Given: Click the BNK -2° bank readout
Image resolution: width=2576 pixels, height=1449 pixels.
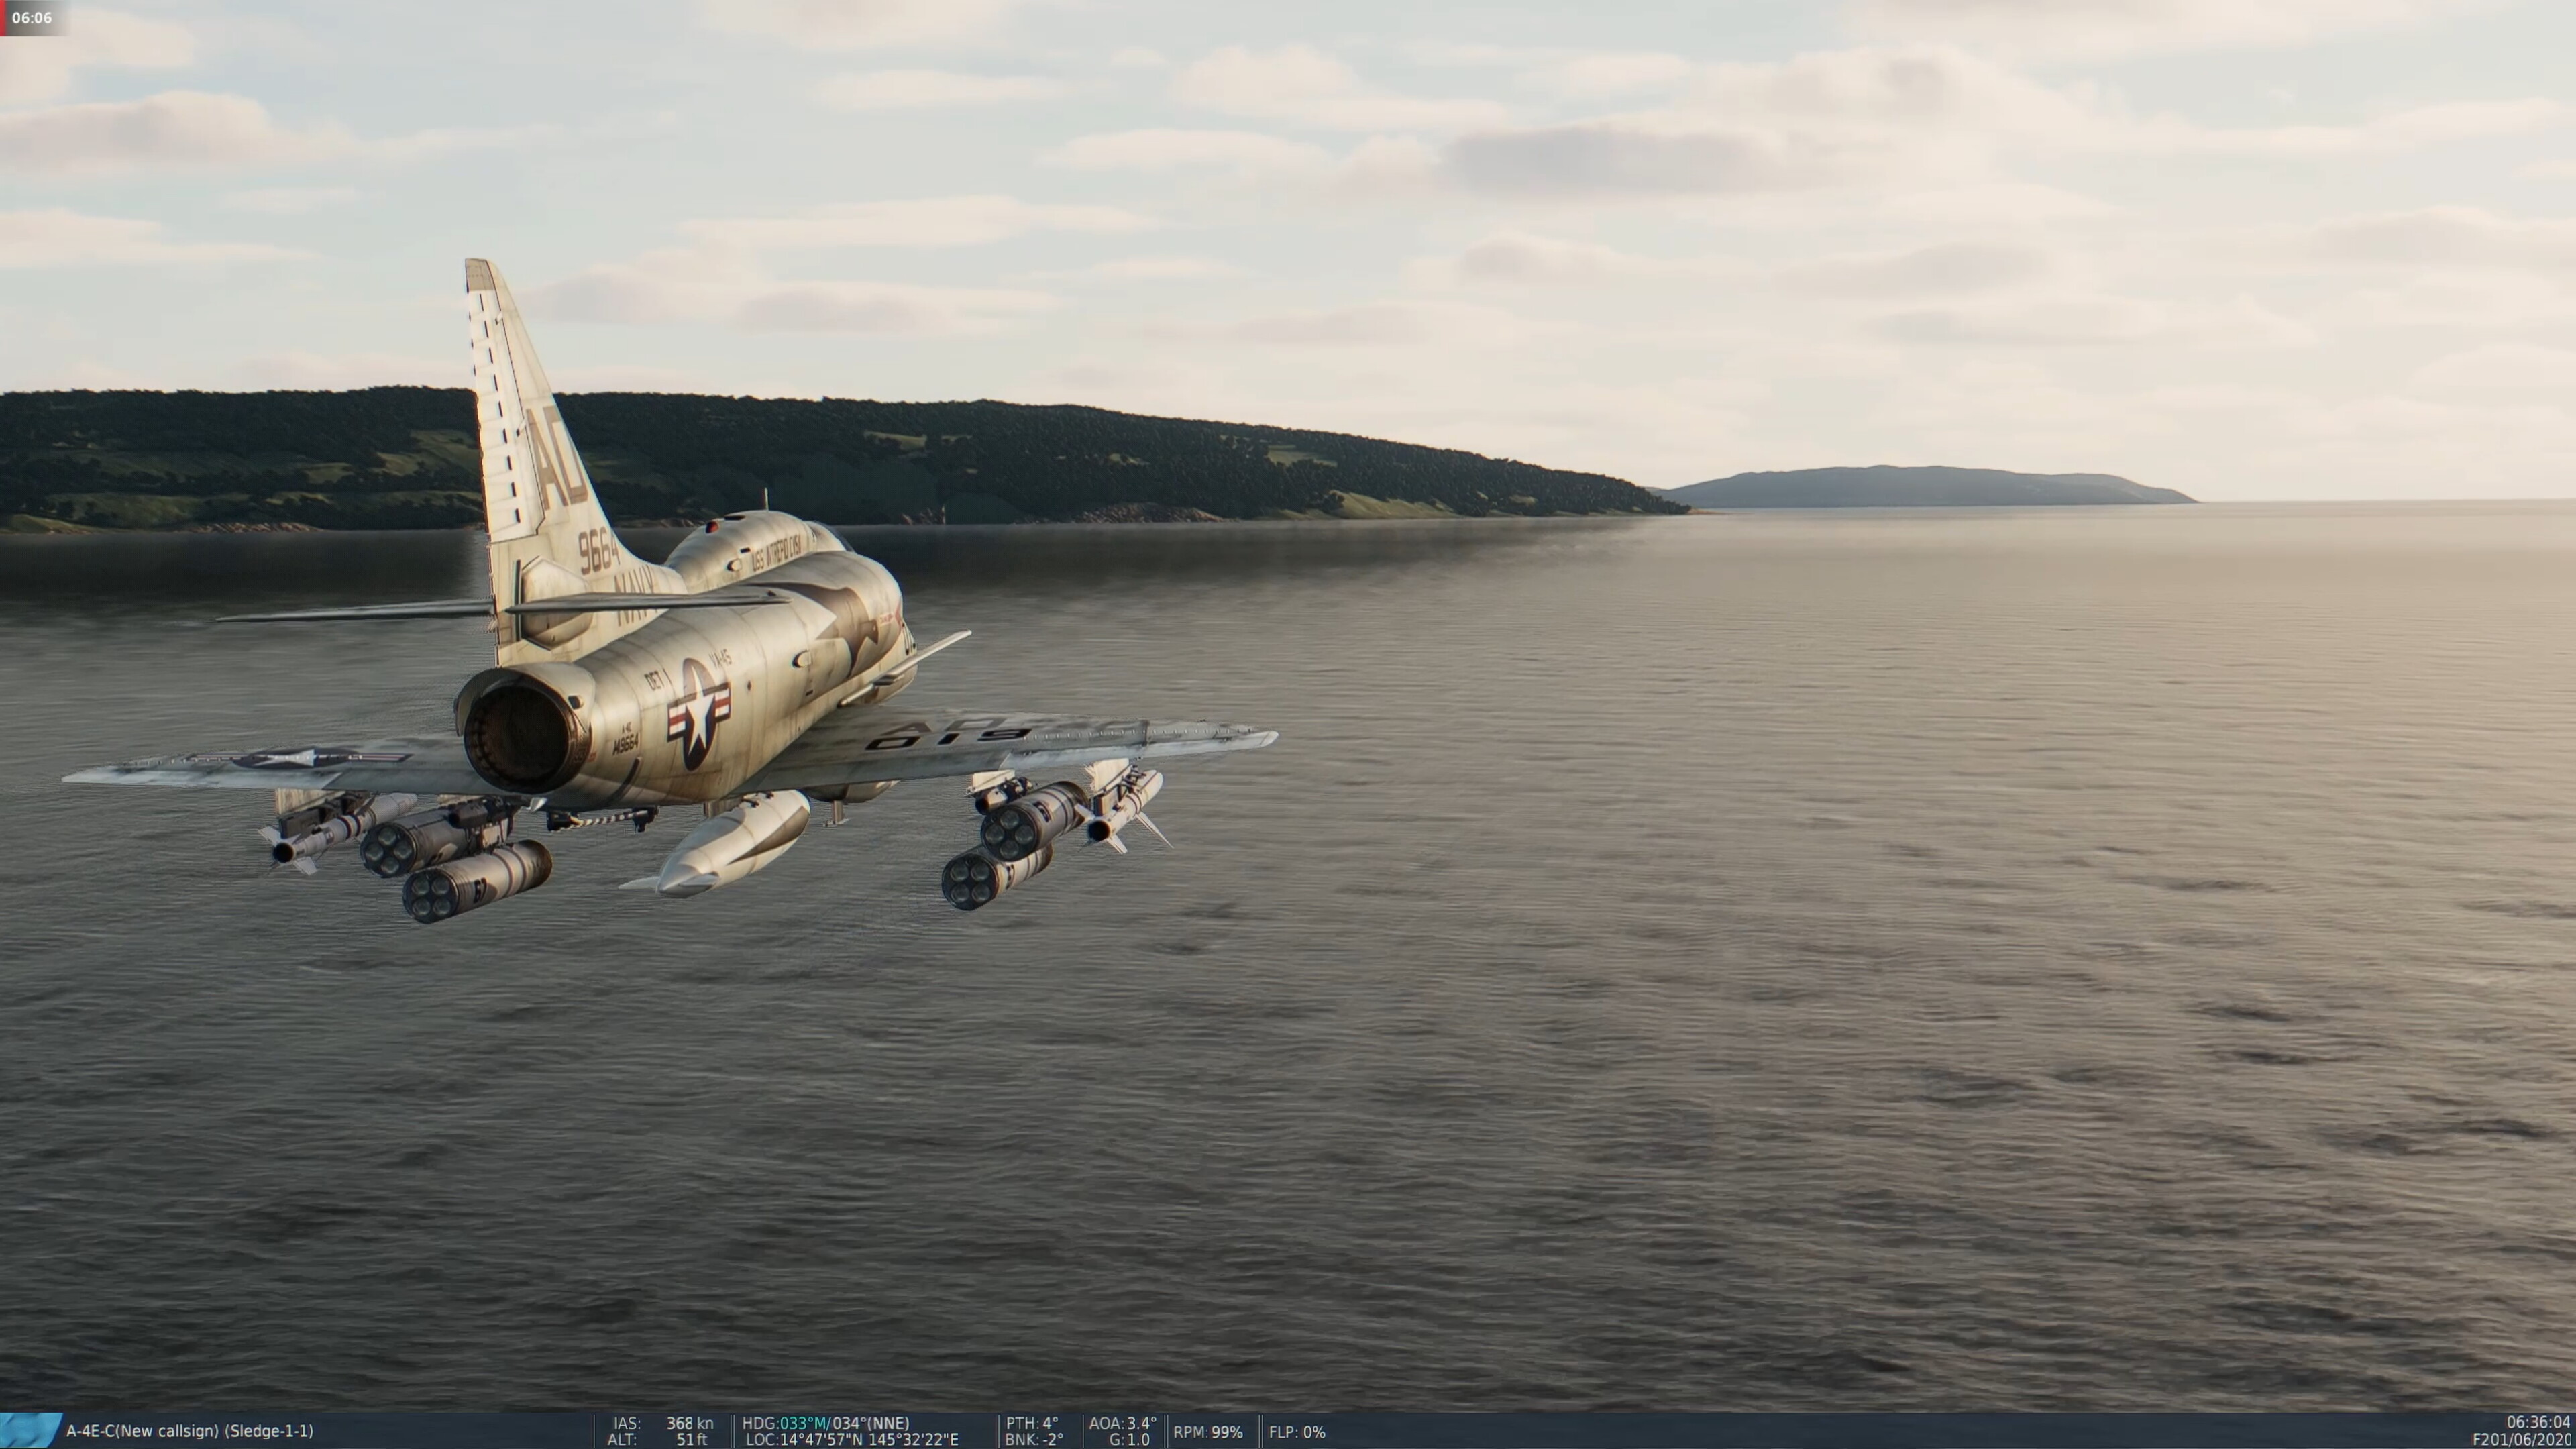Looking at the screenshot, I should tap(1034, 1440).
